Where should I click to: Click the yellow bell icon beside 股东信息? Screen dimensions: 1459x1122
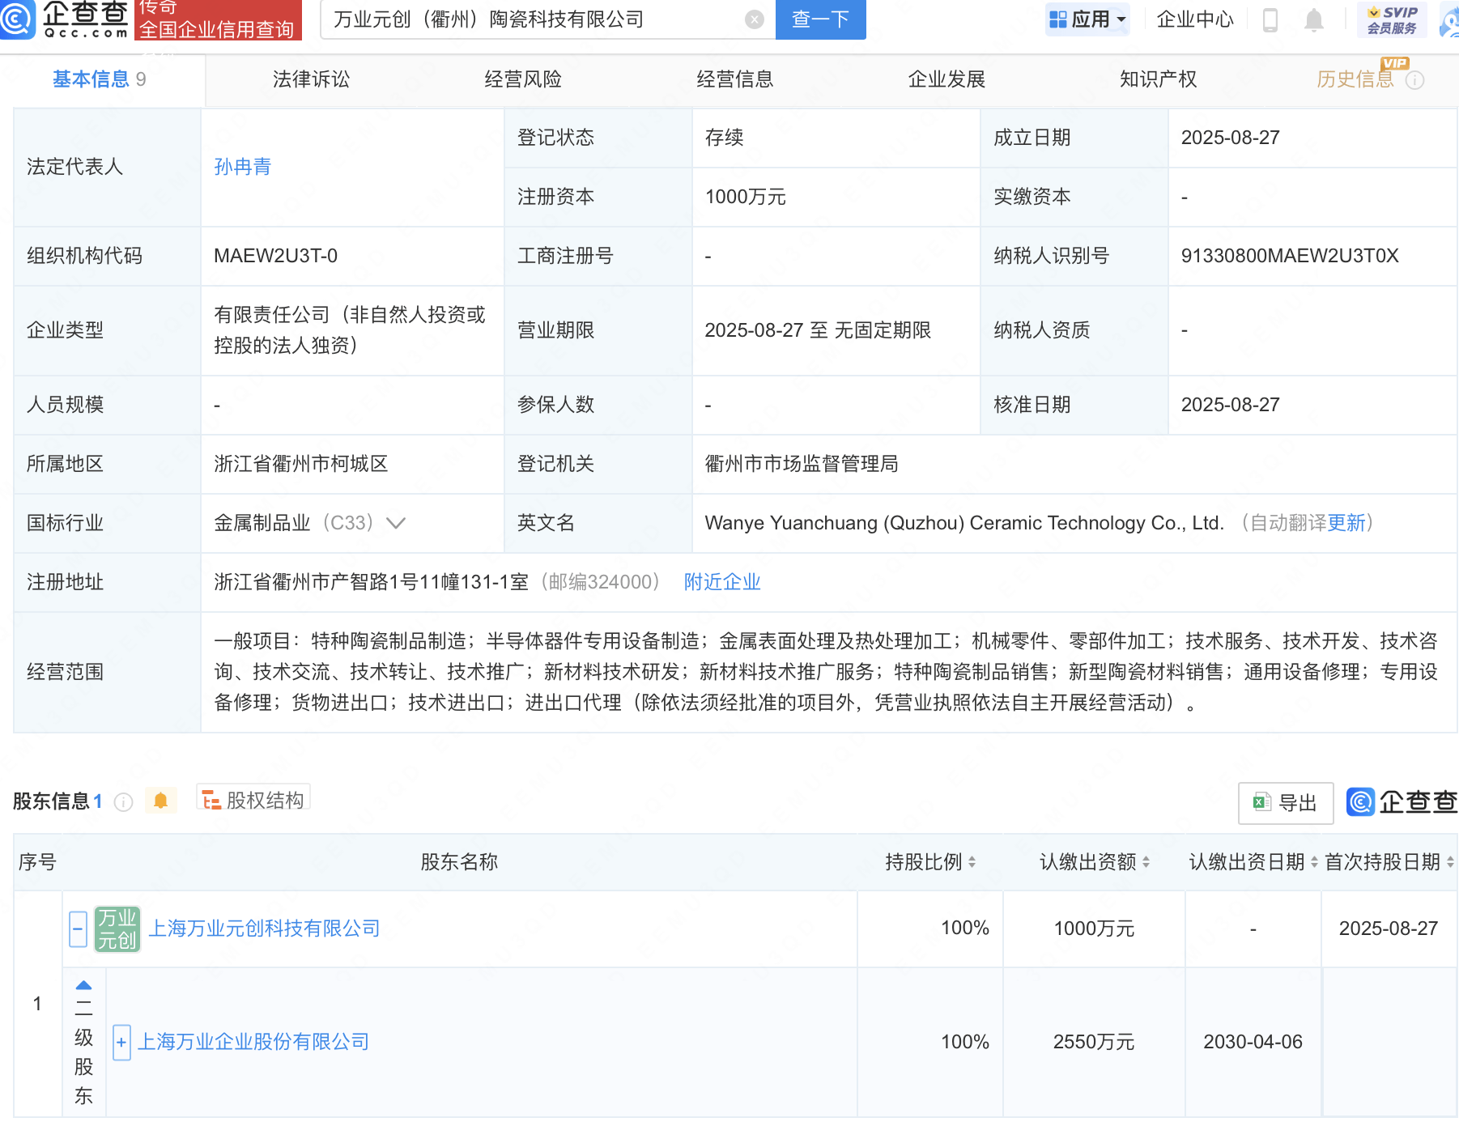pyautogui.click(x=160, y=799)
